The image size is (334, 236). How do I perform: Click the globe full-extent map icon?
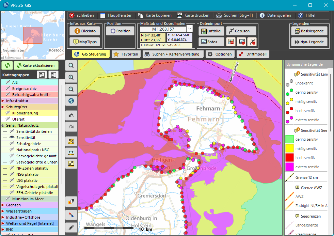71,101
